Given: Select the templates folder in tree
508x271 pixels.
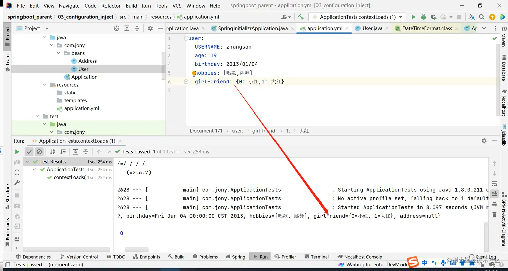Looking at the screenshot, I should coord(75,100).
